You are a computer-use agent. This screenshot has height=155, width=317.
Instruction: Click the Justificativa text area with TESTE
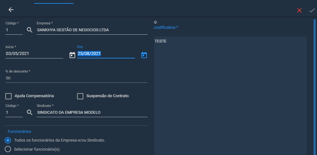230,96
